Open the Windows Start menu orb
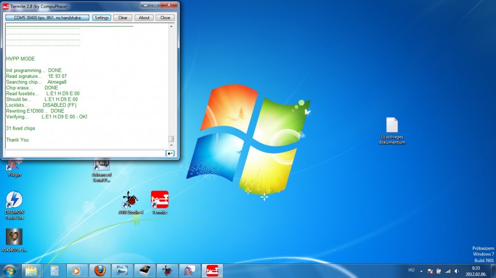Screen dimensions: 496x278 tap(10, 271)
